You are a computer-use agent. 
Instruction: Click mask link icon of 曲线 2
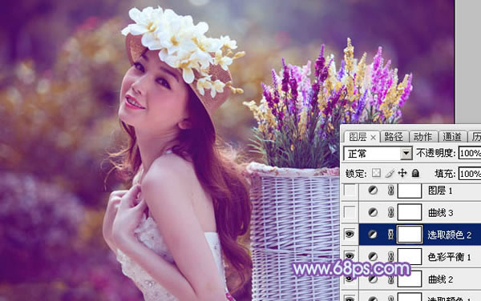(x=390, y=279)
